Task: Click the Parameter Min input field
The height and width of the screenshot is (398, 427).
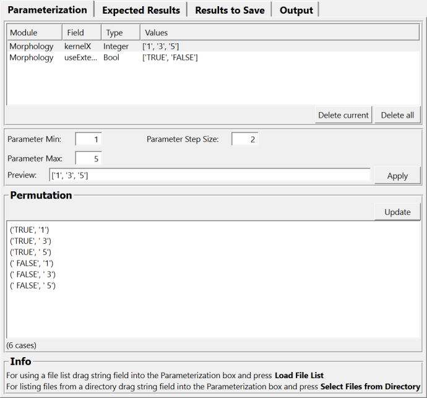Action: pyautogui.click(x=88, y=139)
